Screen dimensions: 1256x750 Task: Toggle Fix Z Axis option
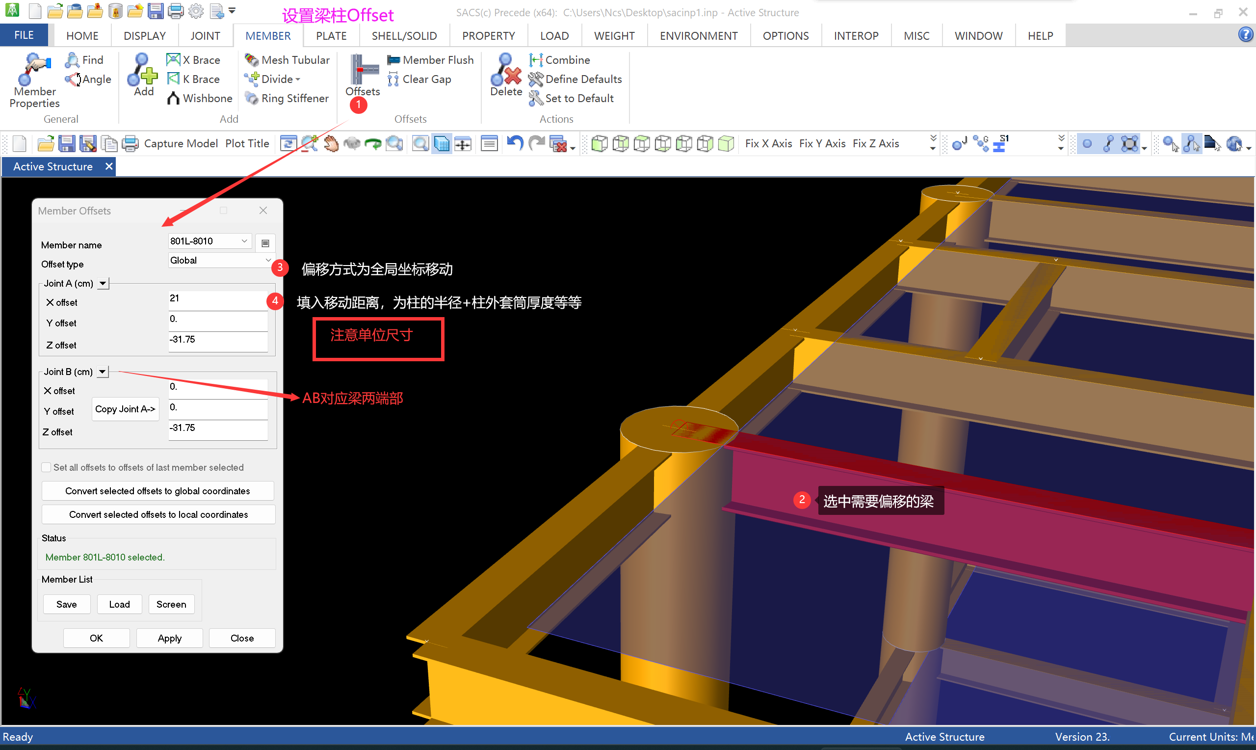point(875,143)
